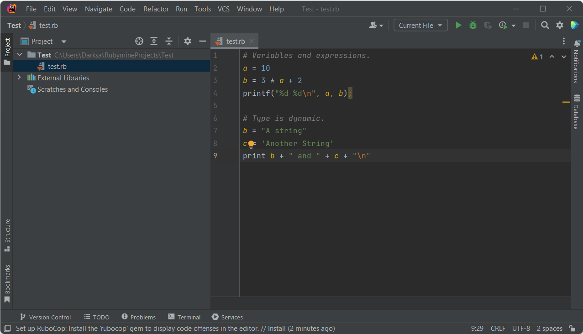Expand the External Libraries tree node
This screenshot has width=583, height=334.
19,78
